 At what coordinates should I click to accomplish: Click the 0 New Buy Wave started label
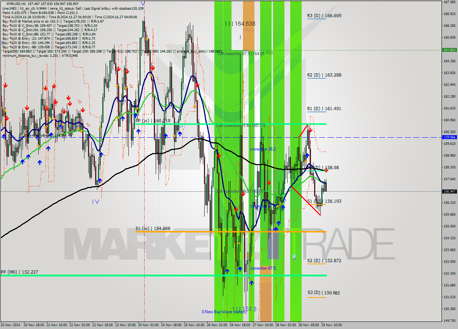click(x=223, y=312)
